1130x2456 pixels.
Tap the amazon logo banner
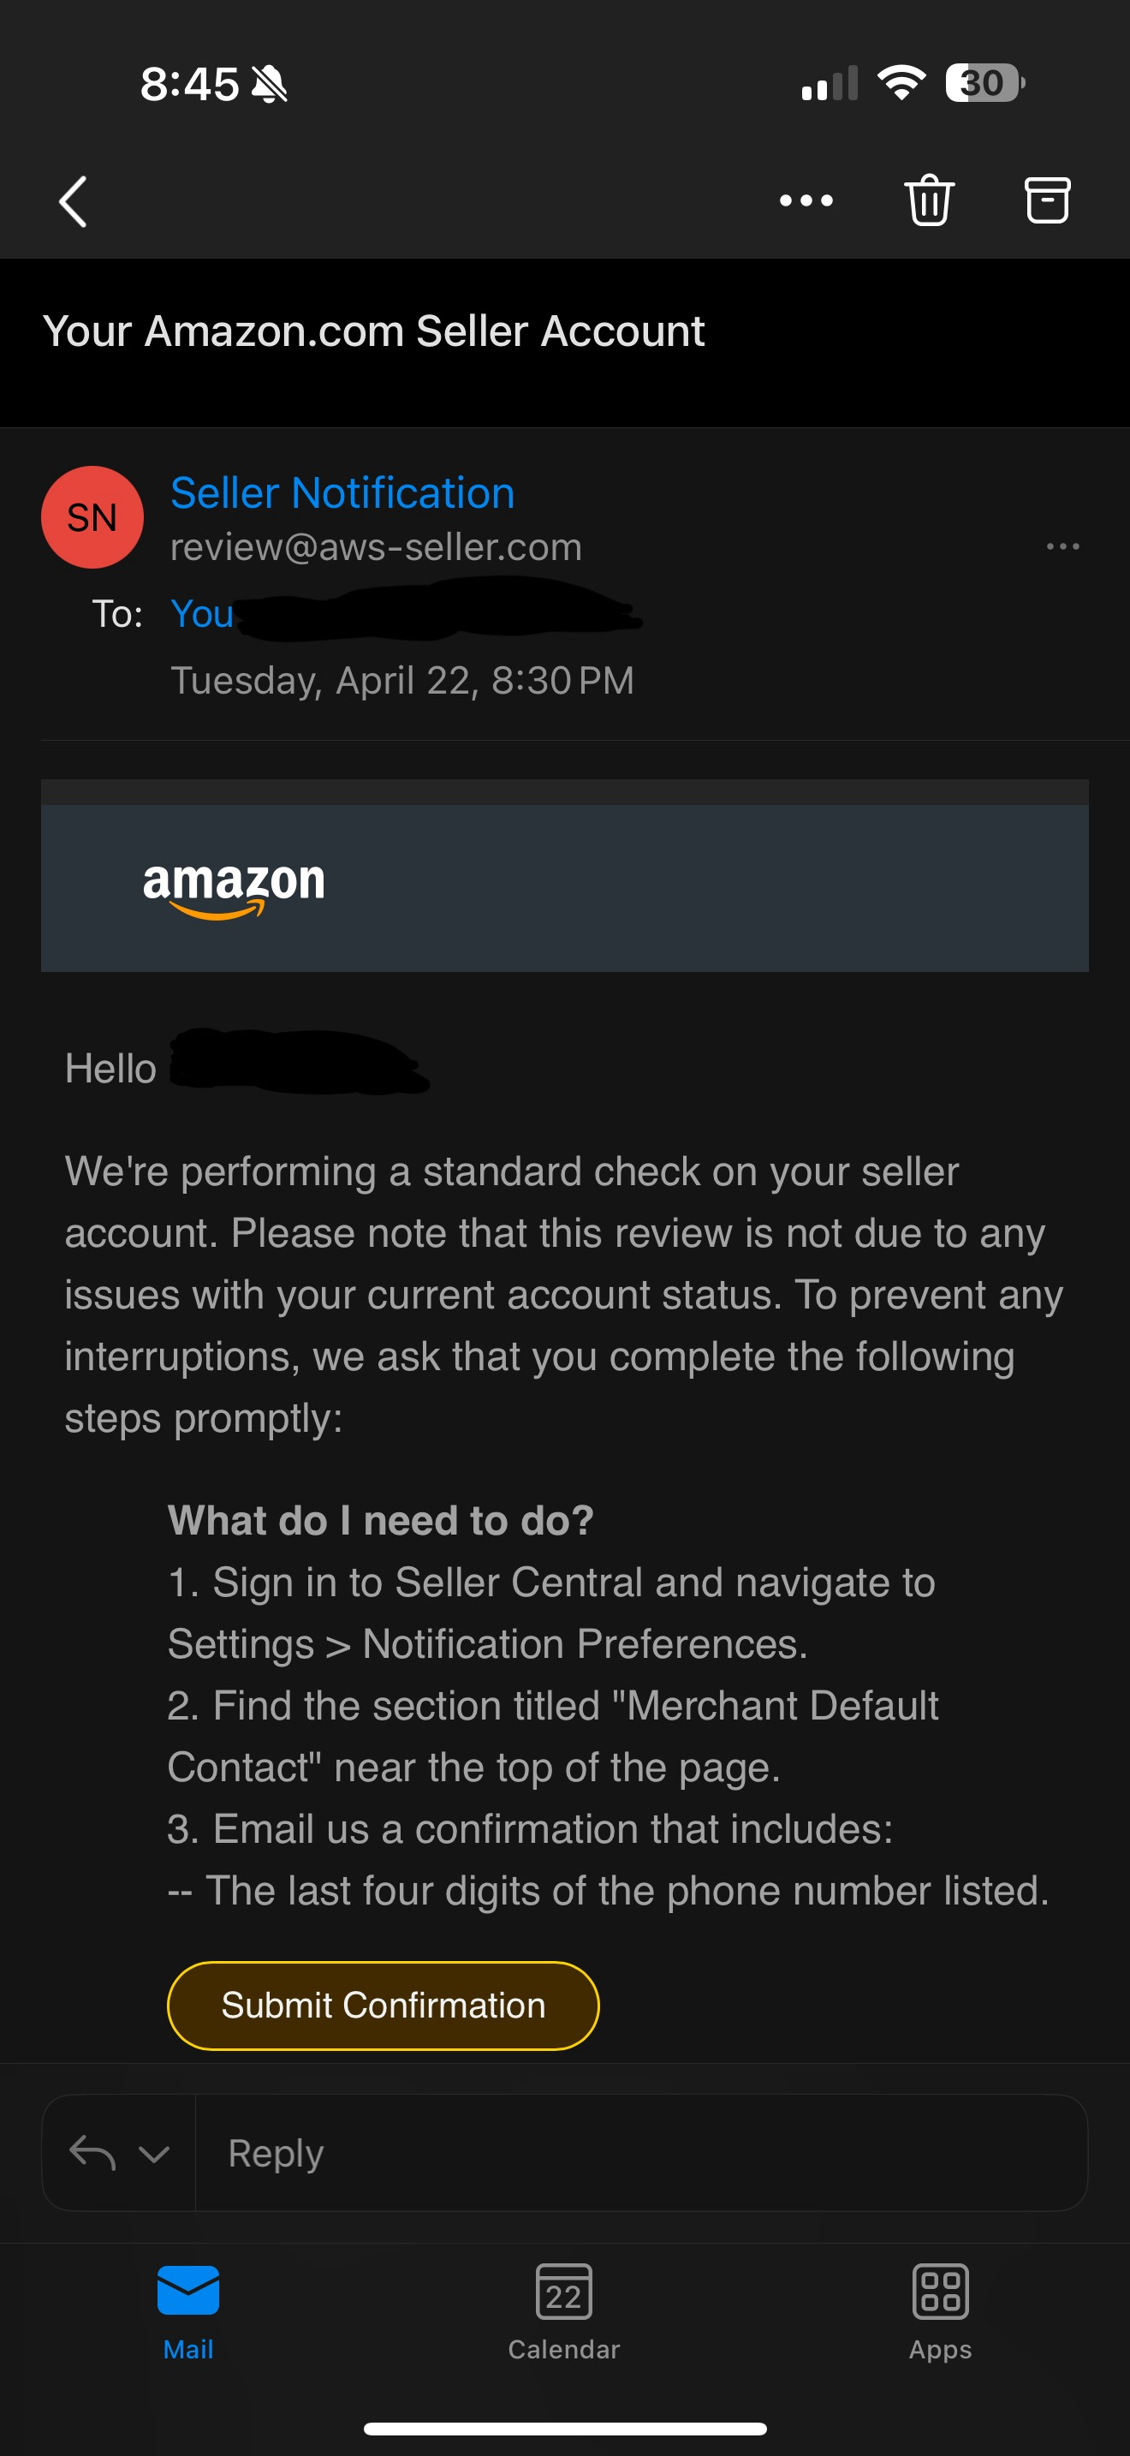(x=564, y=886)
